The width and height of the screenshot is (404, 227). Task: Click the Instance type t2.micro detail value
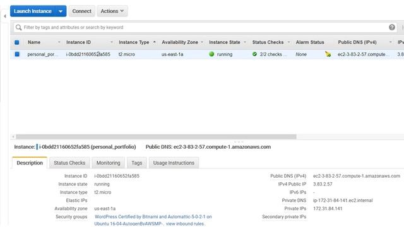[x=102, y=192]
